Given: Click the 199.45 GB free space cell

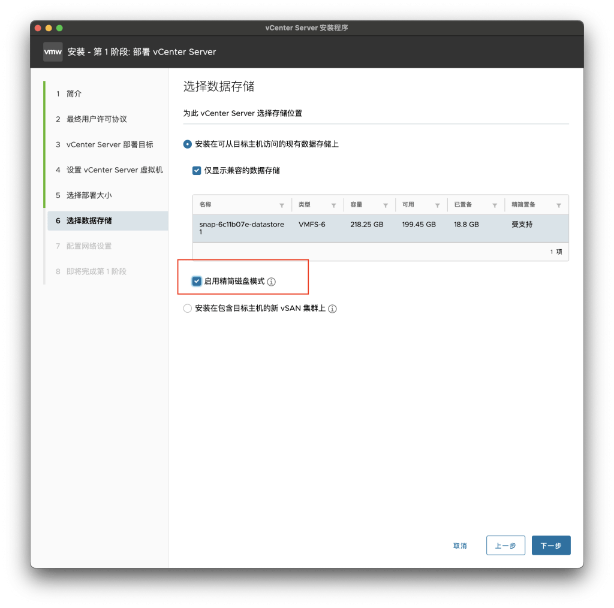Looking at the screenshot, I should point(419,225).
